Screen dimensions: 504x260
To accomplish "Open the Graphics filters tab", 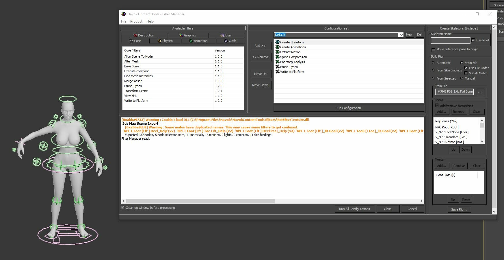I will 188,35.
